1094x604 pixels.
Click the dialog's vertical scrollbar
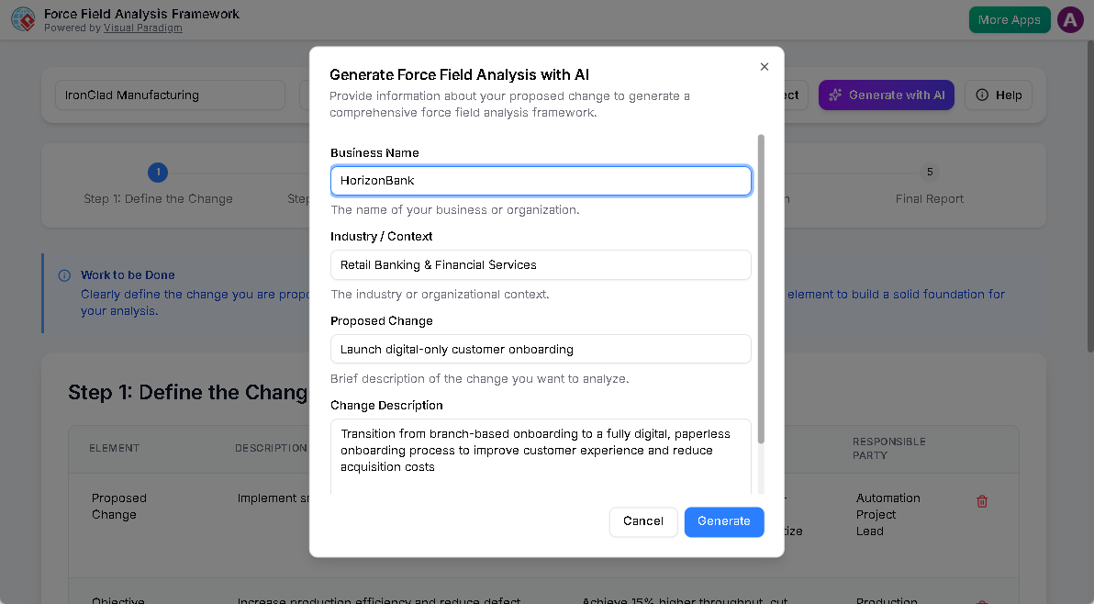(762, 275)
